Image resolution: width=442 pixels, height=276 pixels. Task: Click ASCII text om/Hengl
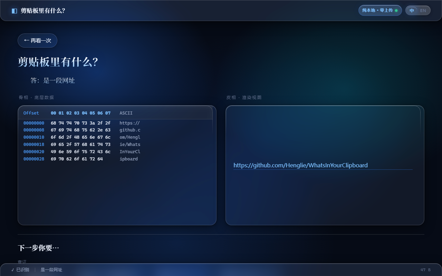pos(130,137)
